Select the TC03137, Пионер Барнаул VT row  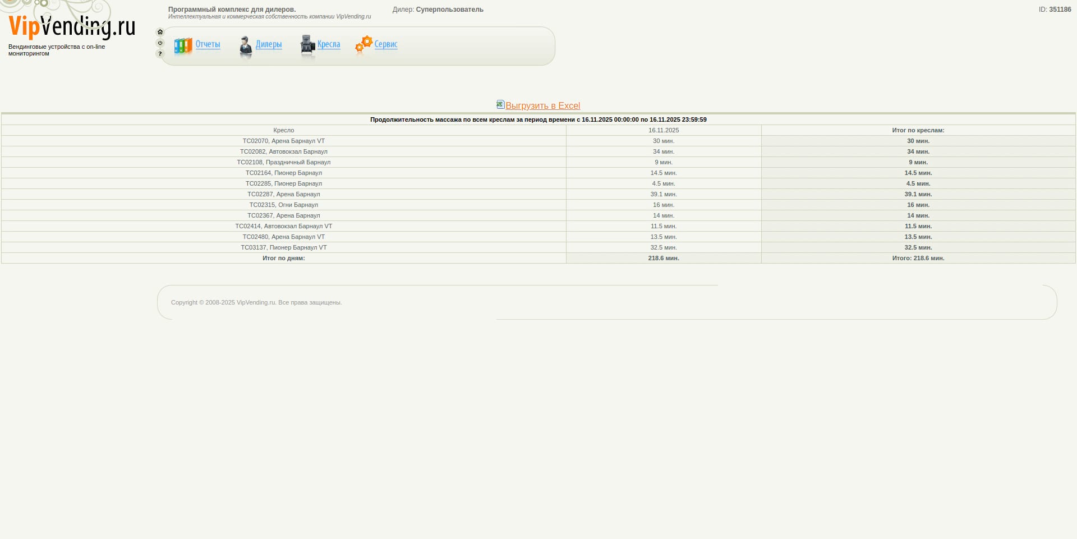click(x=283, y=247)
